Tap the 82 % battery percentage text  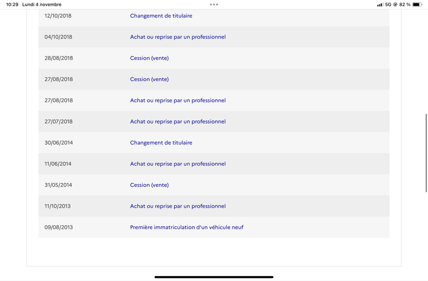[405, 4]
